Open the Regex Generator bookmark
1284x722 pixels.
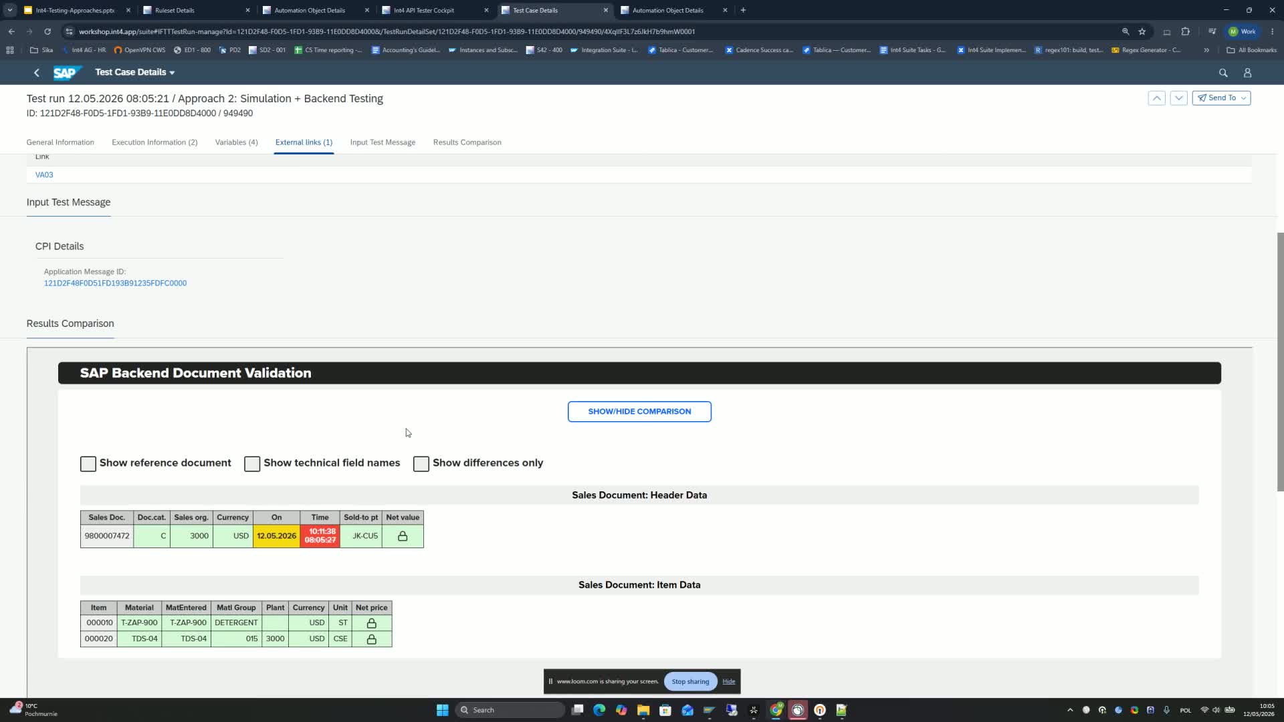pyautogui.click(x=1146, y=50)
